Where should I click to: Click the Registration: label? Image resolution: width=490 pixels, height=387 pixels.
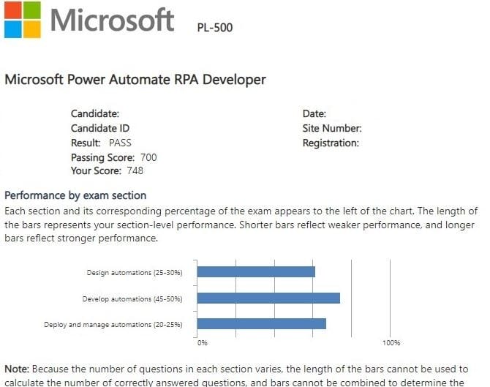pyautogui.click(x=331, y=143)
